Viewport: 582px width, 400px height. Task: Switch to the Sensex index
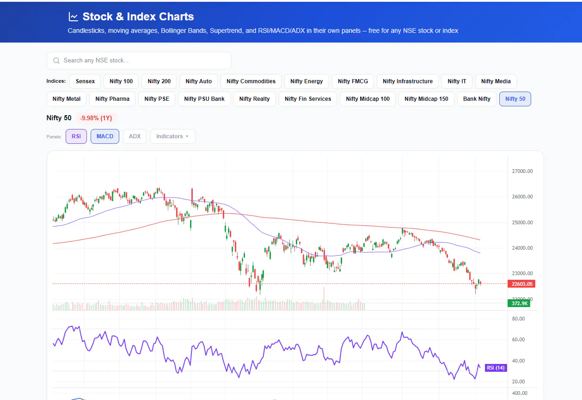pyautogui.click(x=85, y=81)
